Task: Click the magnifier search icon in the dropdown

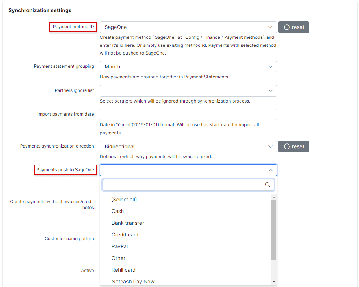Action: (267, 185)
